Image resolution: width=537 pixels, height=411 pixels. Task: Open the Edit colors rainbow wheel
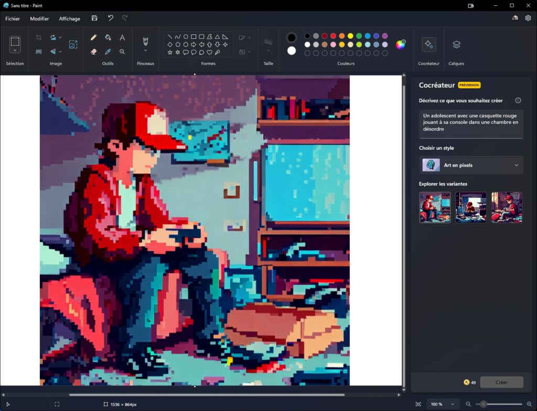pos(400,45)
